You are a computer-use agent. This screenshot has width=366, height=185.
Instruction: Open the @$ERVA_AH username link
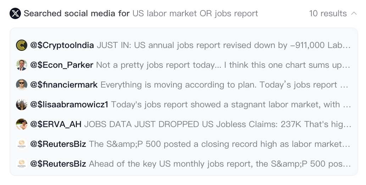click(x=56, y=124)
